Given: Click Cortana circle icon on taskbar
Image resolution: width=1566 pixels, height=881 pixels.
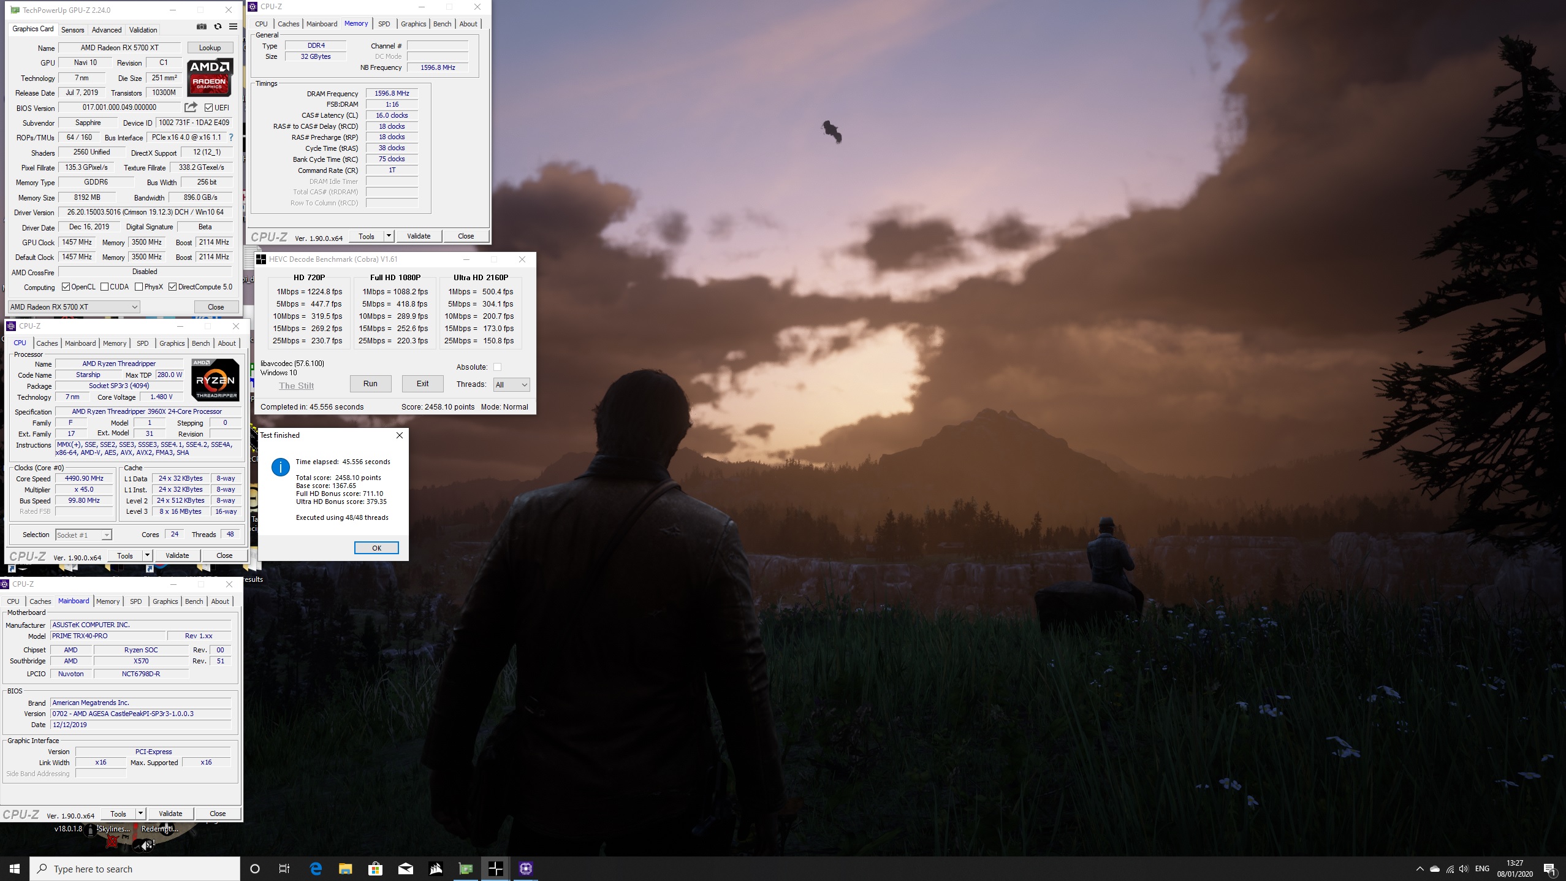Looking at the screenshot, I should pyautogui.click(x=255, y=869).
